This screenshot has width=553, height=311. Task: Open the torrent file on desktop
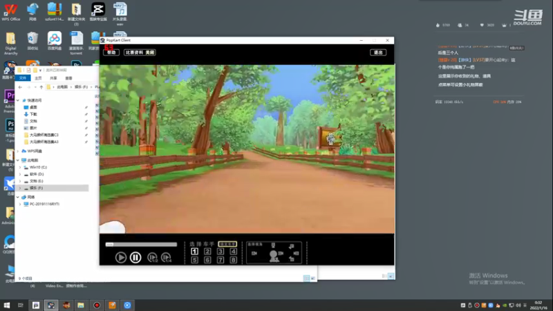pyautogui.click(x=76, y=43)
